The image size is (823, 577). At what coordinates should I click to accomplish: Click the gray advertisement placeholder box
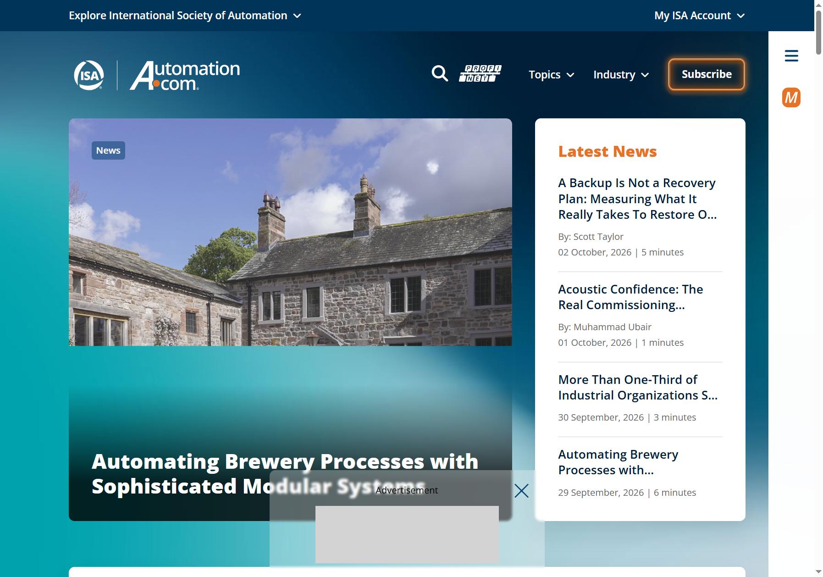click(407, 534)
